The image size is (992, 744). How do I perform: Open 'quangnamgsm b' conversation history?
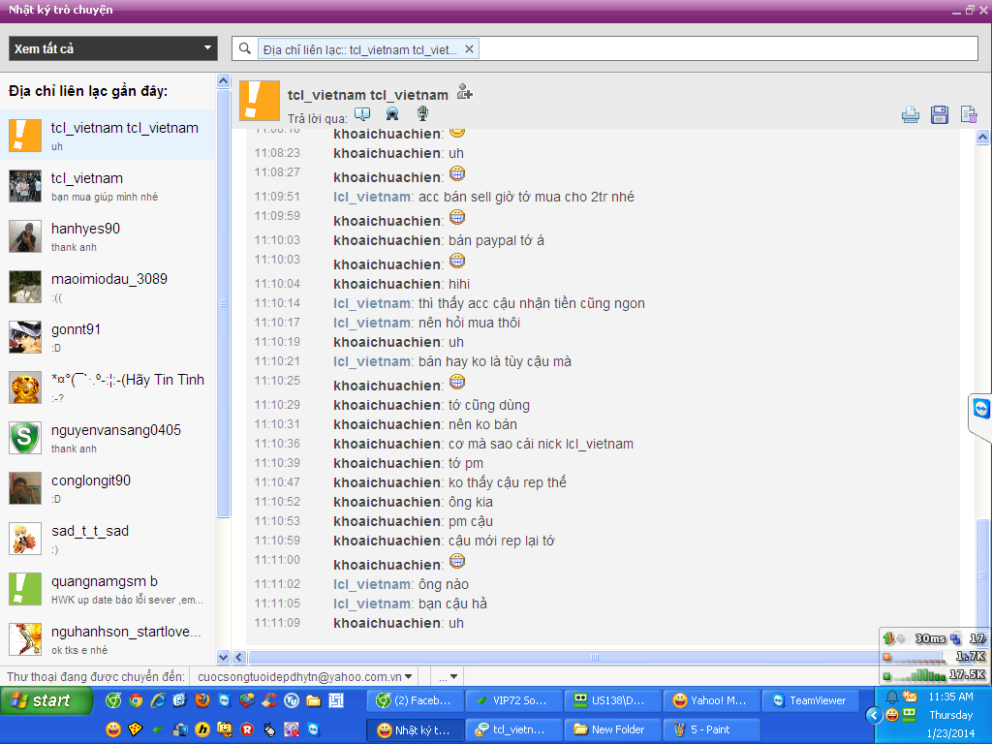108,589
